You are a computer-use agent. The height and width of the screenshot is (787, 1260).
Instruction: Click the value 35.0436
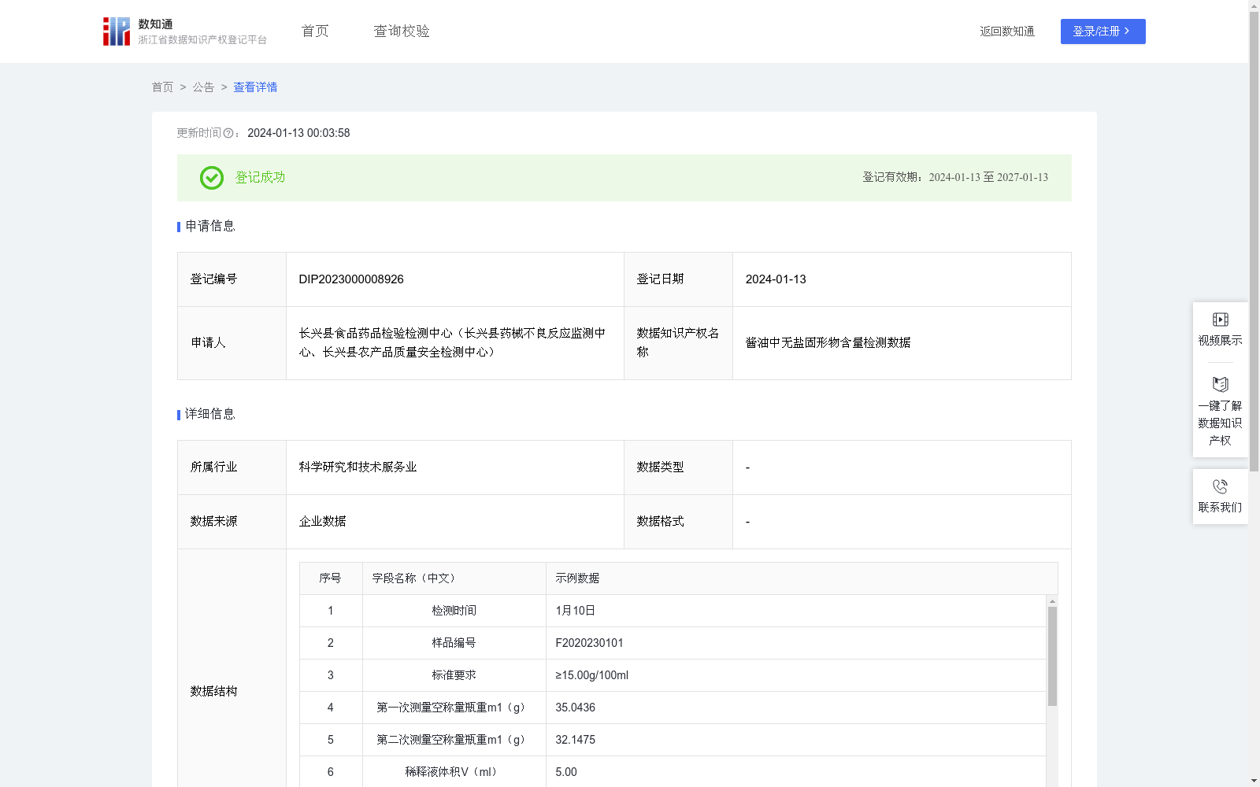tap(575, 708)
